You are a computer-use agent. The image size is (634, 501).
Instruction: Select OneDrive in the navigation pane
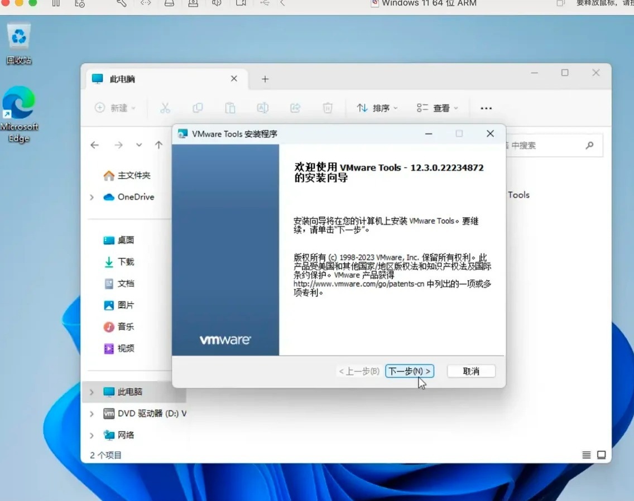128,197
